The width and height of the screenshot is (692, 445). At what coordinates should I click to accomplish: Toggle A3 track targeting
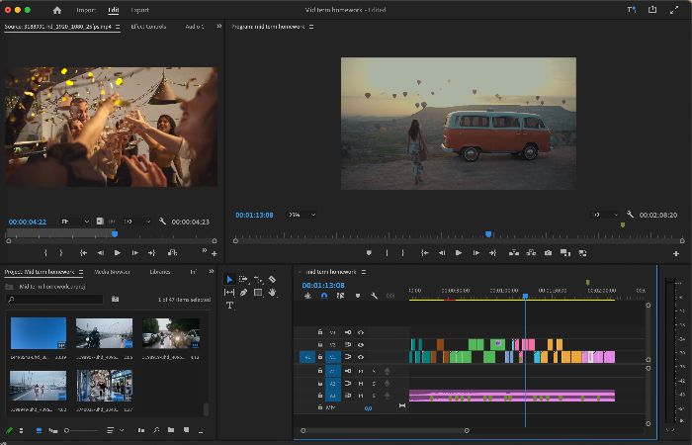point(333,396)
